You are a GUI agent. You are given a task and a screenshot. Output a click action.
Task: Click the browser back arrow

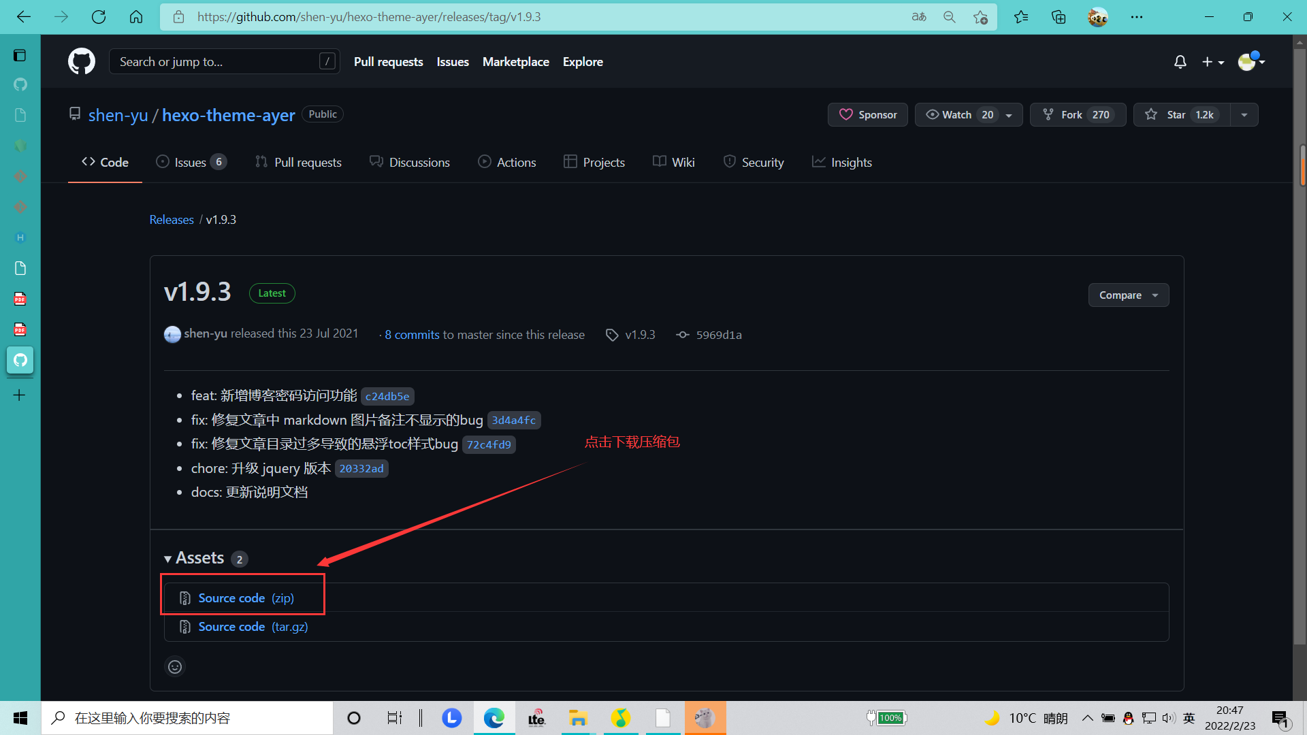(x=24, y=17)
